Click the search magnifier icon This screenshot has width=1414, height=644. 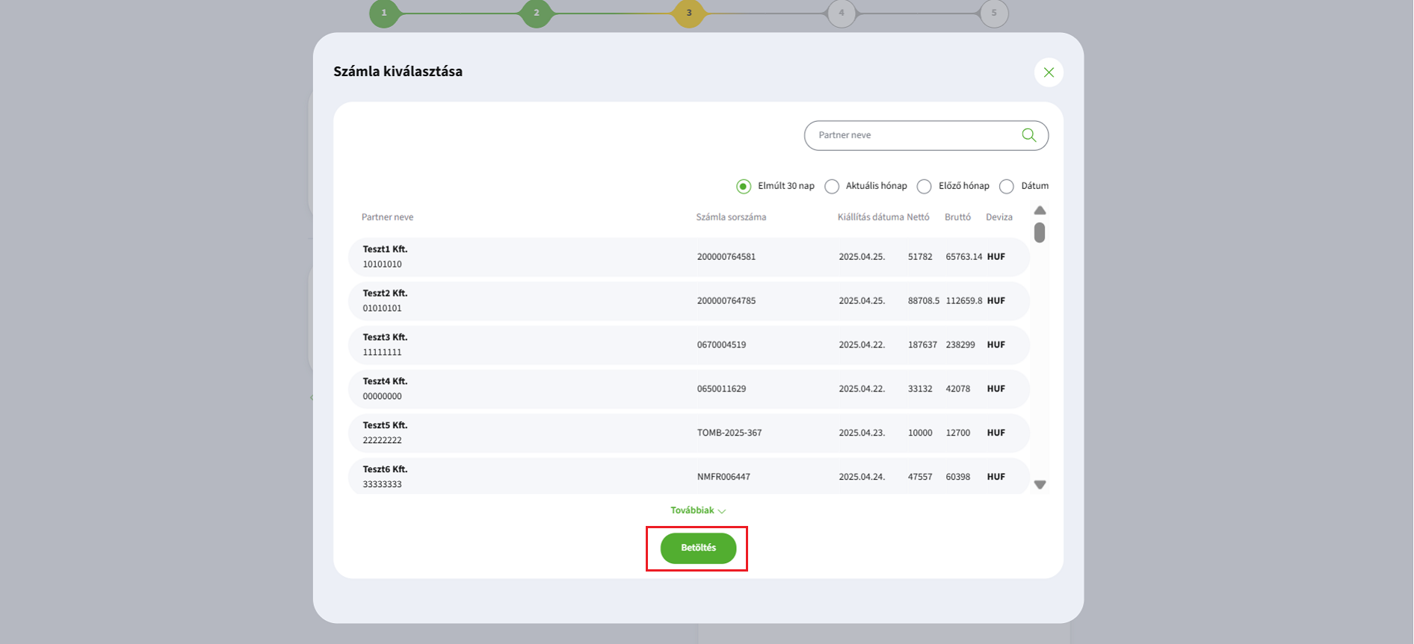(x=1028, y=135)
